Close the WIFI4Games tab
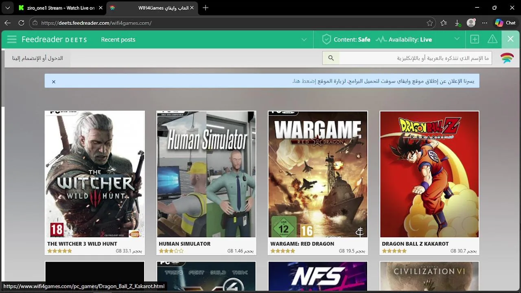 click(192, 8)
